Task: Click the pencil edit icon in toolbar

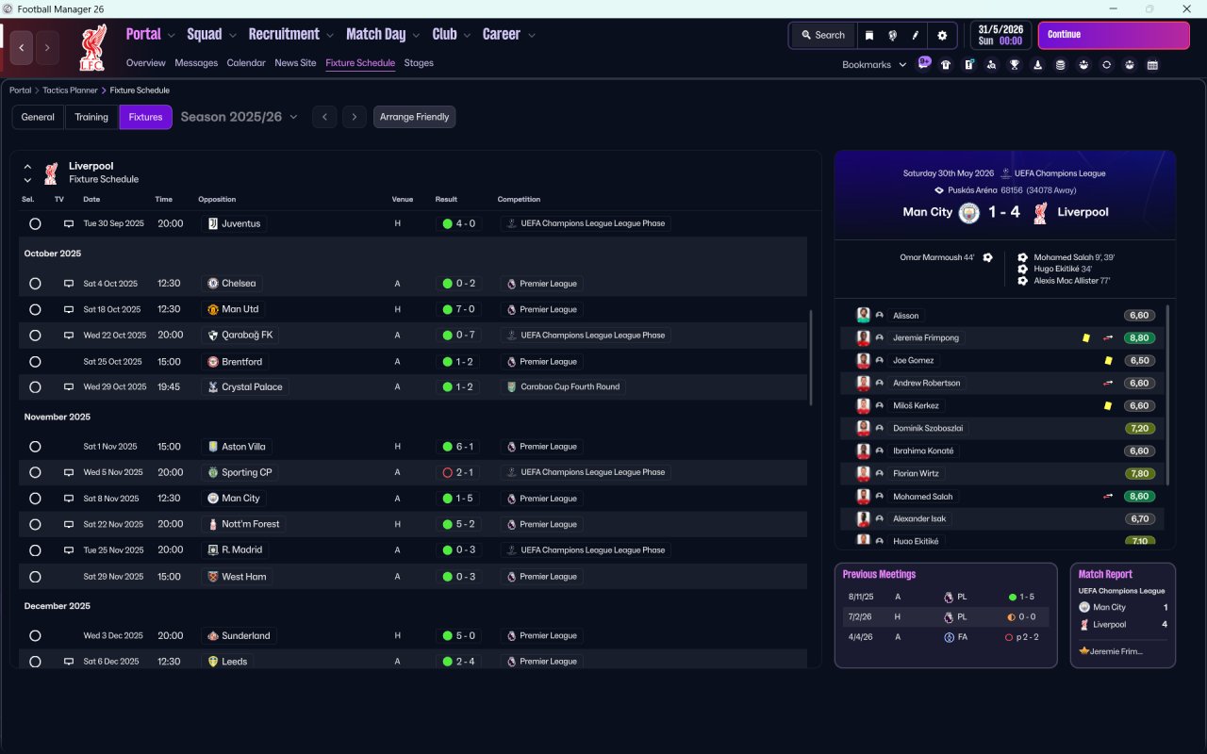Action: [915, 36]
